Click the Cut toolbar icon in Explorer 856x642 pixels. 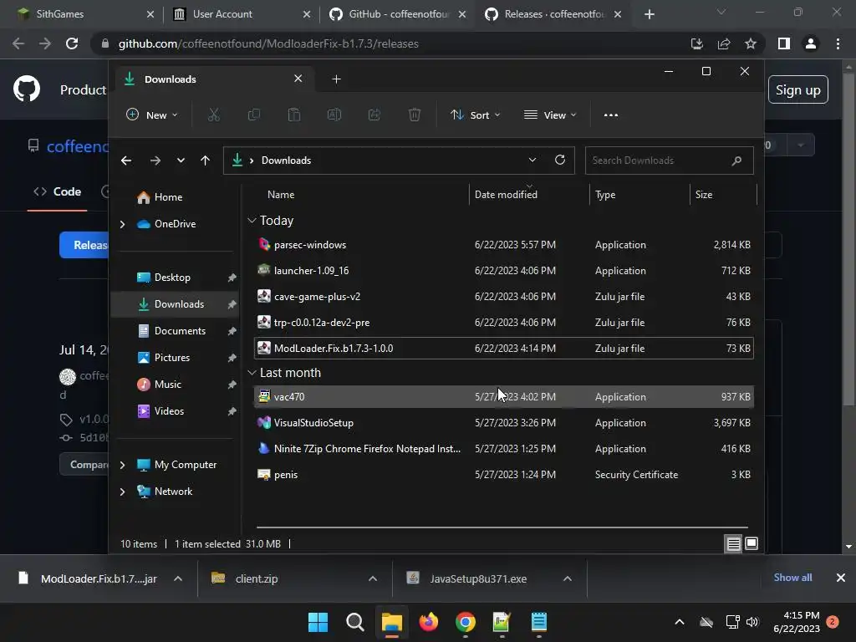point(213,115)
